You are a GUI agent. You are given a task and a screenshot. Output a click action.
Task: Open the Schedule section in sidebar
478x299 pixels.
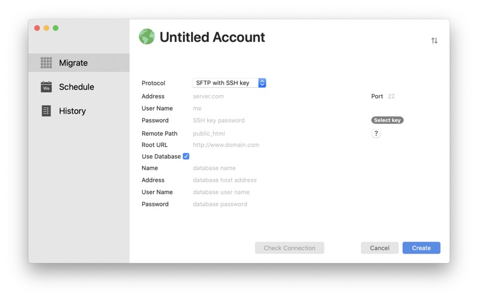pos(79,87)
